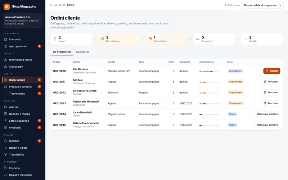Click order number ORD-2045
The height and width of the screenshot is (180, 288).
(x=59, y=125)
